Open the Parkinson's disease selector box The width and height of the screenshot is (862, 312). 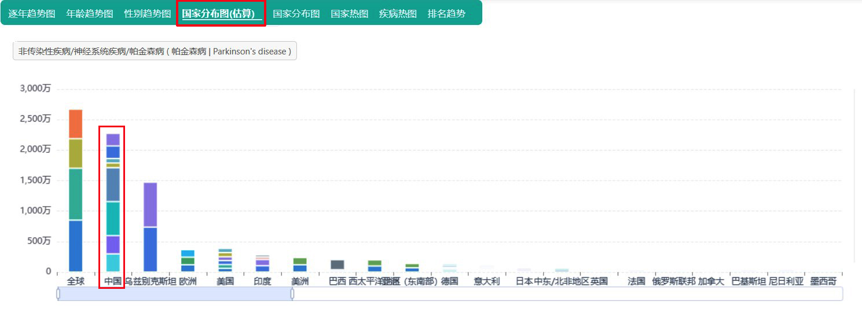pos(155,51)
